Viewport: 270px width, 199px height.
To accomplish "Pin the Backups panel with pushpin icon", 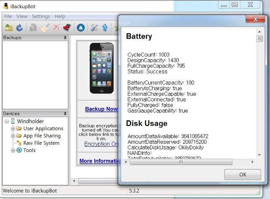I will point(65,38).
